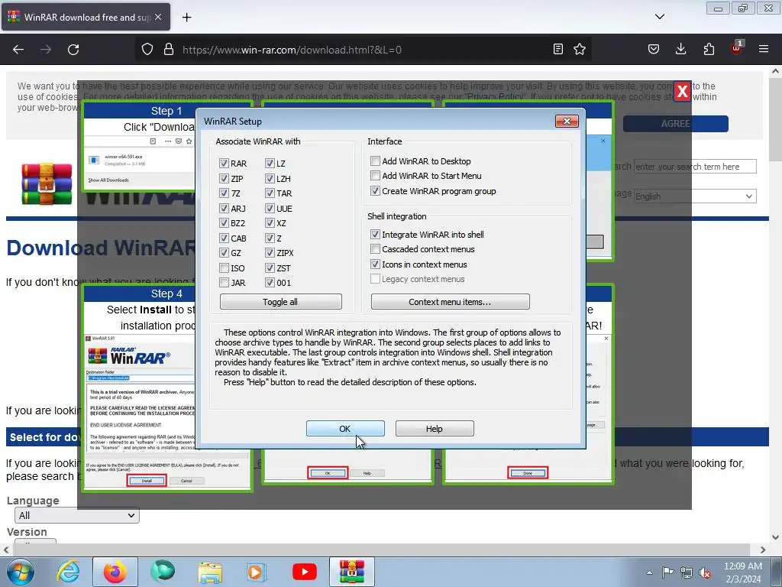Select the WinRAR download tab
782x587 pixels.
(x=86, y=17)
